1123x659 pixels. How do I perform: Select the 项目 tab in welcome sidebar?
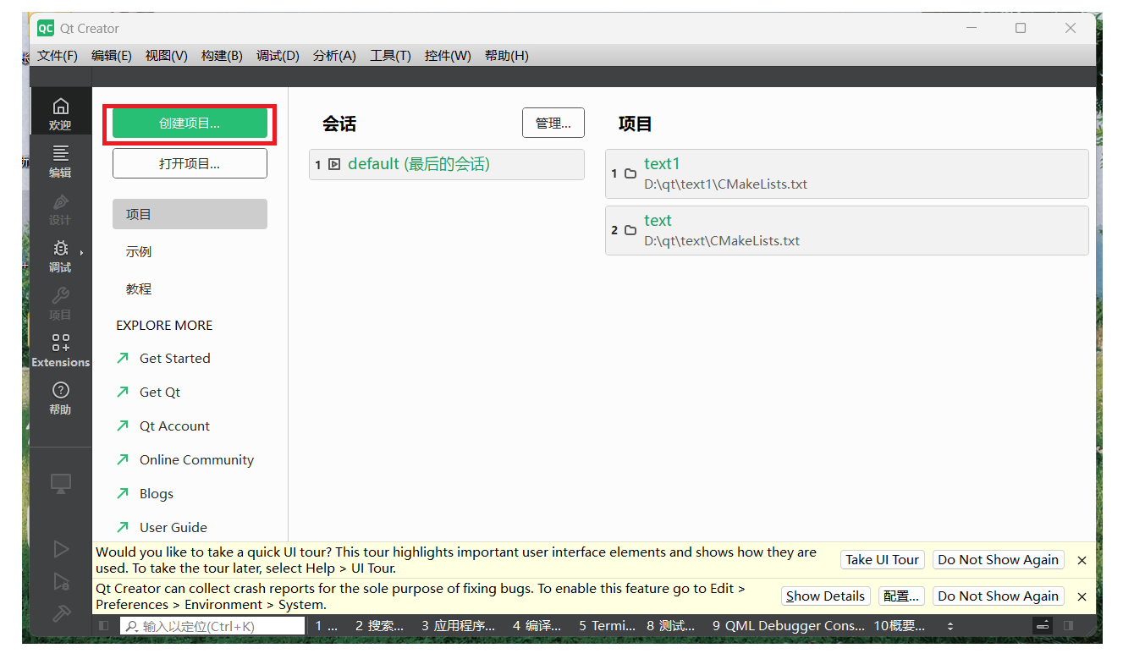point(190,214)
